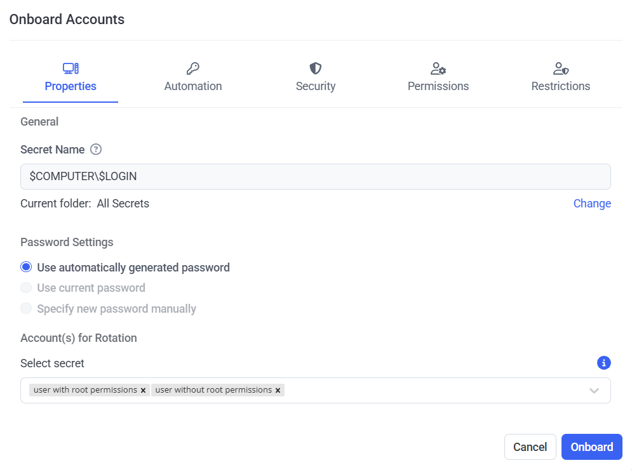Choose Specify new password manually

[x=26, y=309]
